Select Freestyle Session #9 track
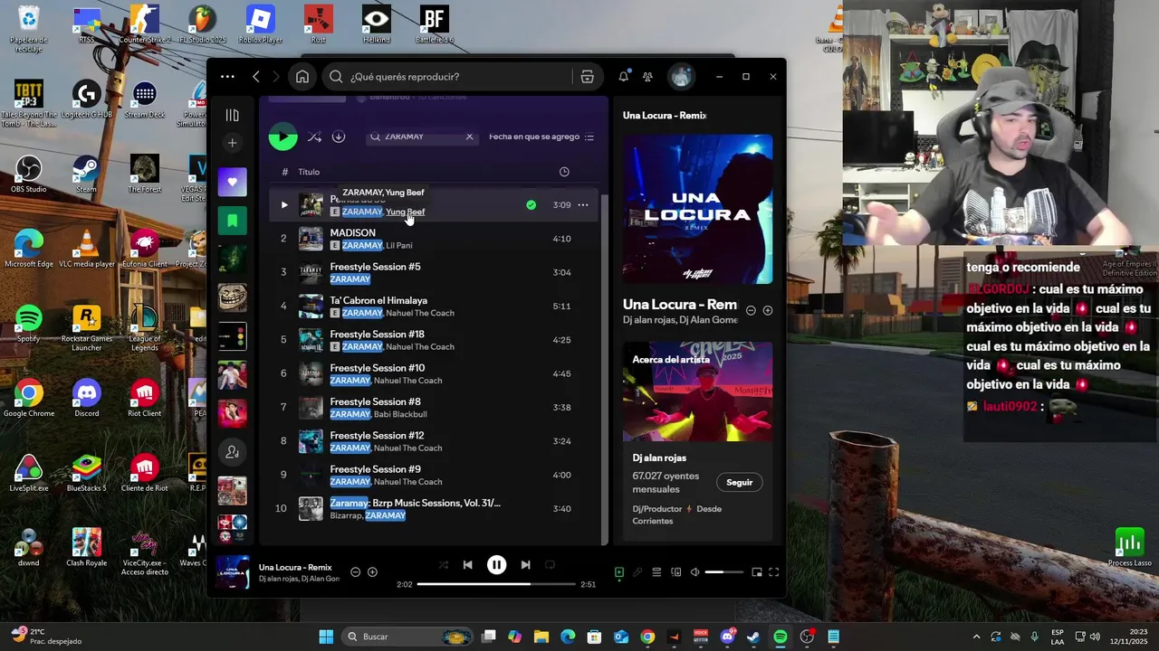 tap(435, 475)
